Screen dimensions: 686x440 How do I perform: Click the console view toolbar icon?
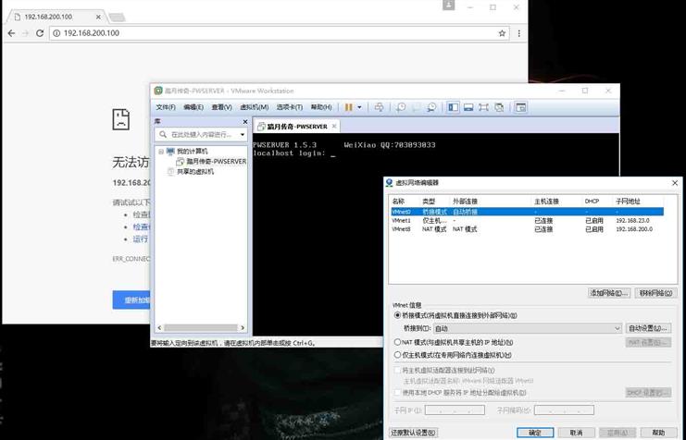click(520, 107)
